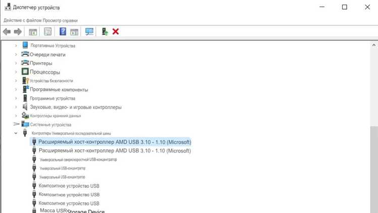Scan for hardware changes monitor icon
The image size is (378, 213).
point(89,32)
